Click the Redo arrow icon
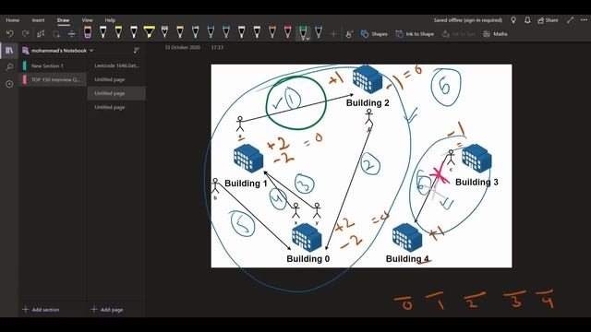591x332 pixels. (25, 34)
